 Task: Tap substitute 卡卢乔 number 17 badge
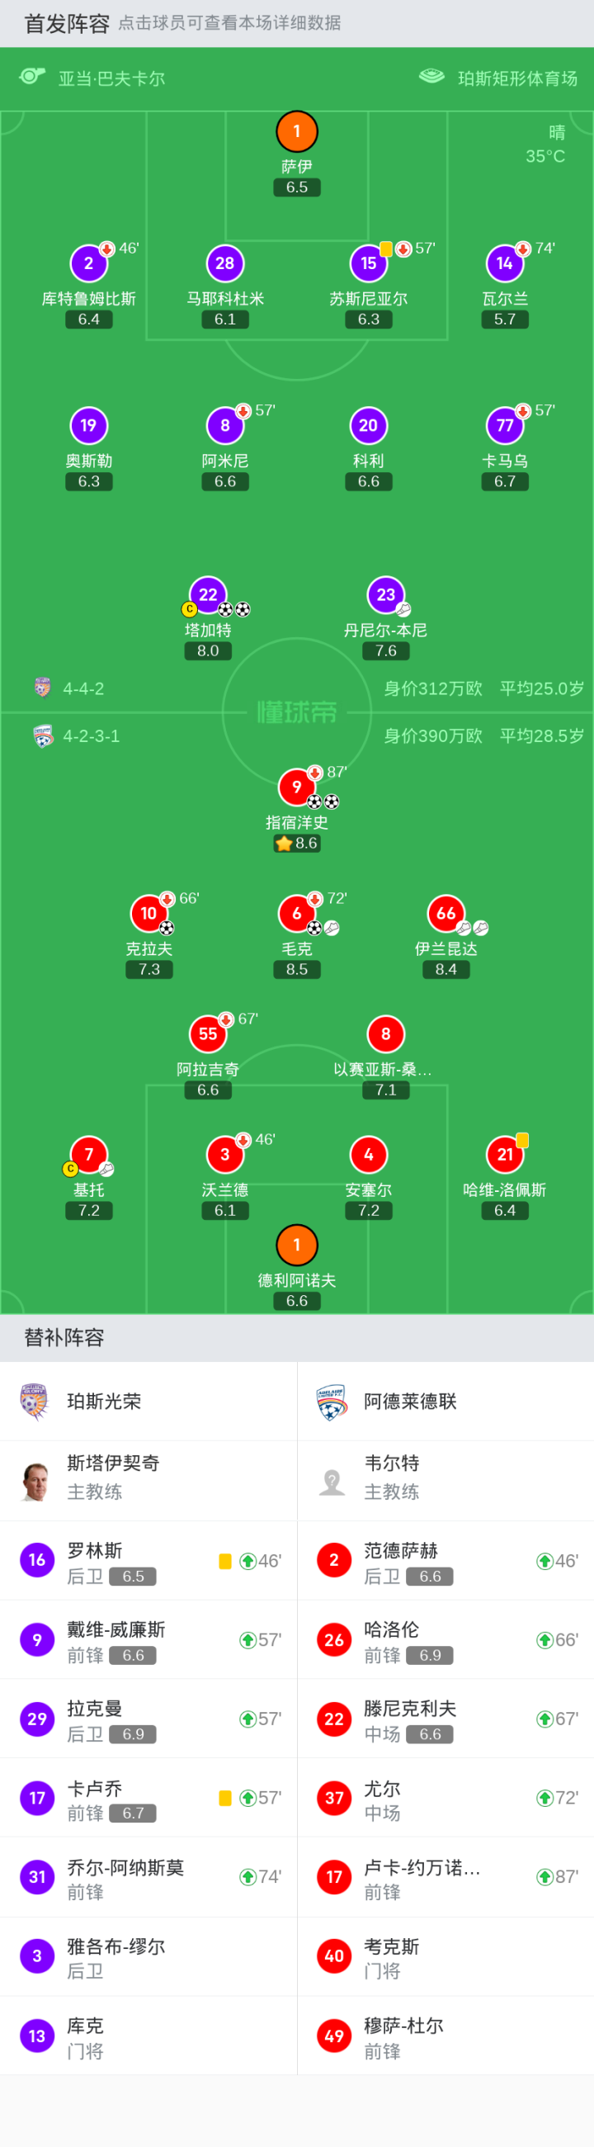[x=36, y=1798]
